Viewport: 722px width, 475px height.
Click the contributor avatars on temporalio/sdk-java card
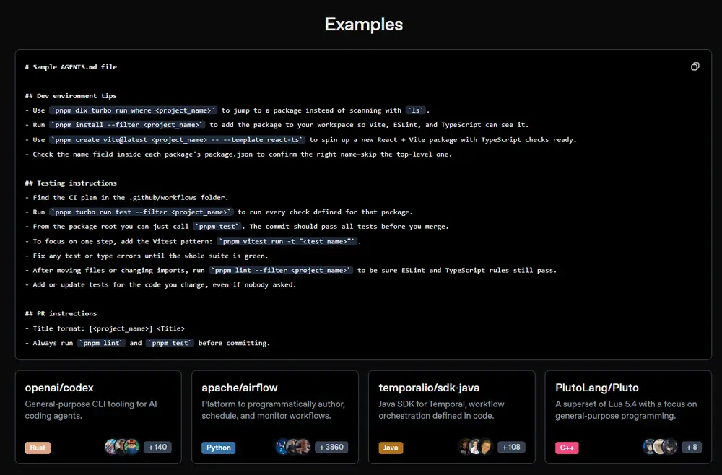pos(475,447)
